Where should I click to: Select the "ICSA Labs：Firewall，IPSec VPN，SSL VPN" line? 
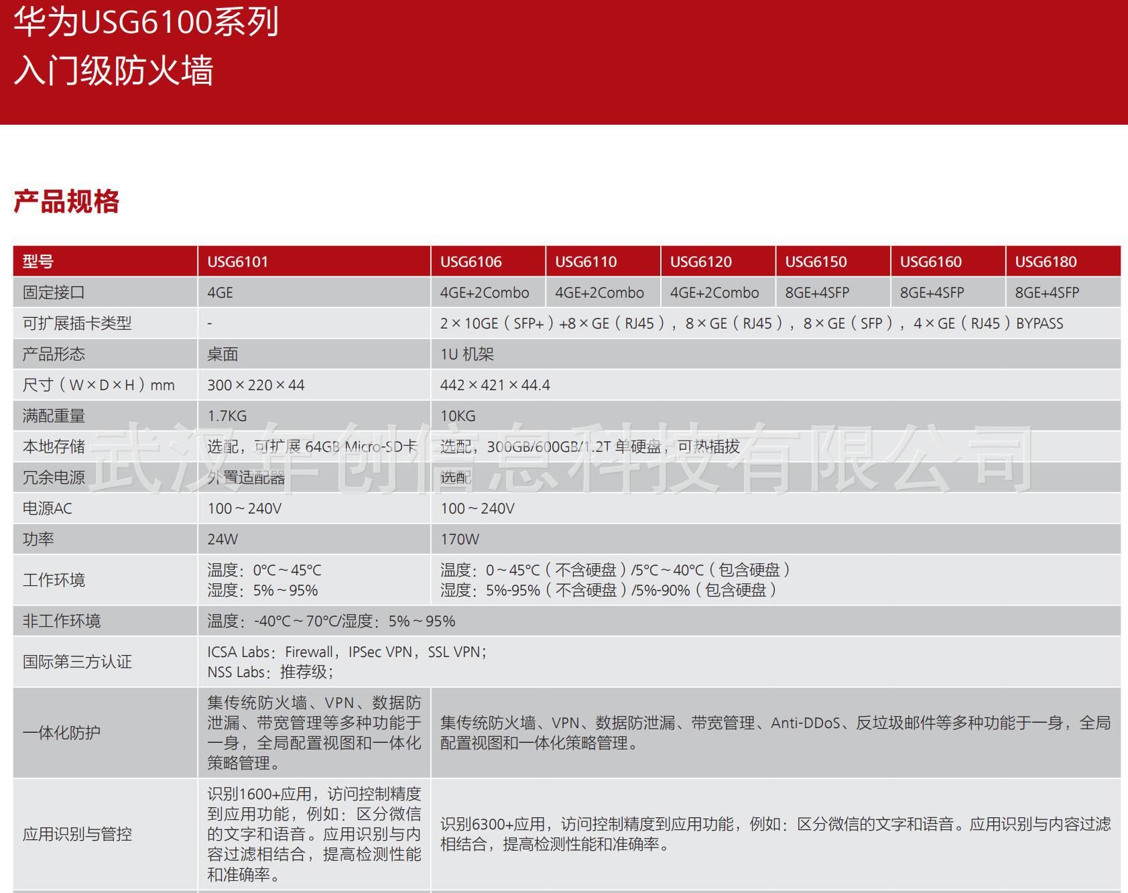(347, 652)
